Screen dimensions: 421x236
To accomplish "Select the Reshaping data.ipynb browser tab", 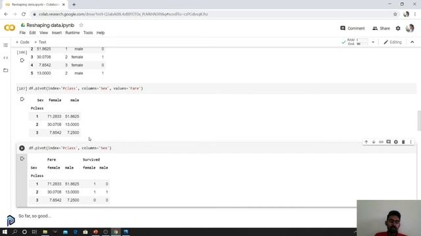I will tap(35, 5).
